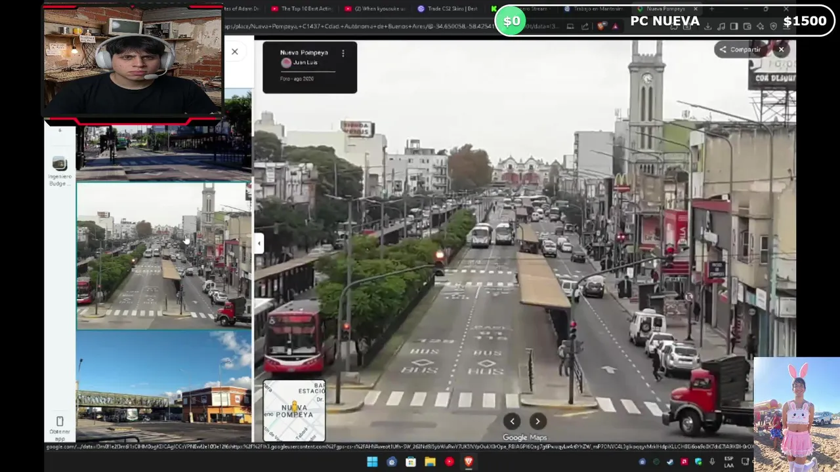
Task: Click the share page icon in address bar
Action: coord(585,26)
